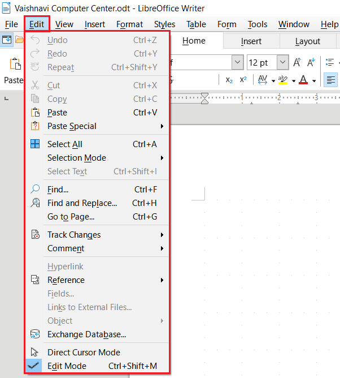Switch to the Insert ribbon tab
340x378 pixels.
pyautogui.click(x=251, y=41)
